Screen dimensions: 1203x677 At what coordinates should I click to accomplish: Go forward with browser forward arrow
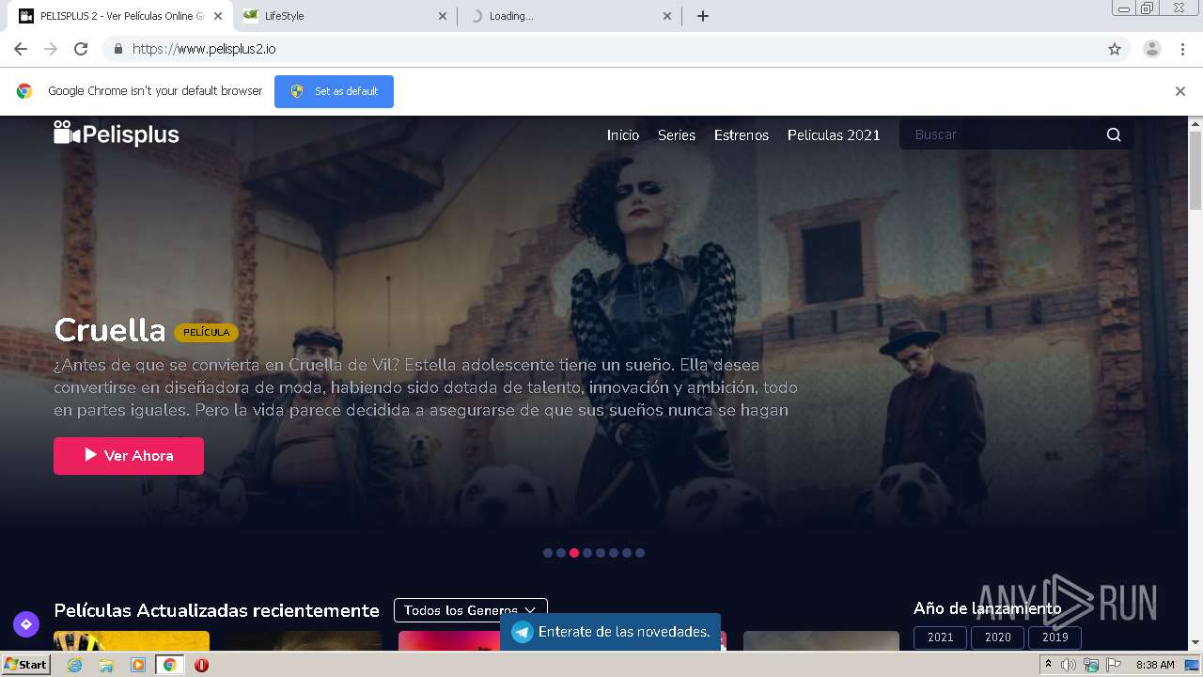click(51, 49)
